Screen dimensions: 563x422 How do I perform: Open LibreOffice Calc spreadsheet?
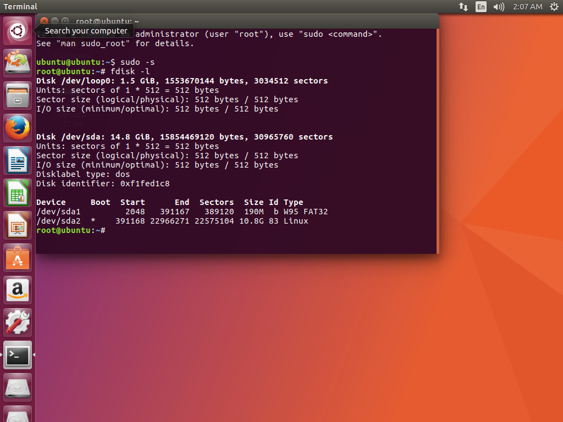(x=18, y=193)
